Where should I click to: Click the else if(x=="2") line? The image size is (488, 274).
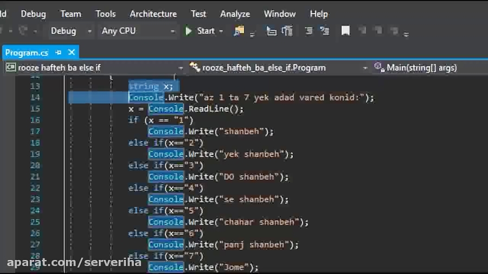pyautogui.click(x=165, y=143)
